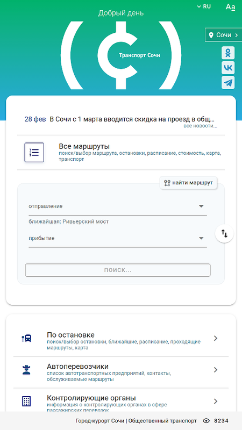Open the VK social network icon
This screenshot has width=242, height=430.
227,68
